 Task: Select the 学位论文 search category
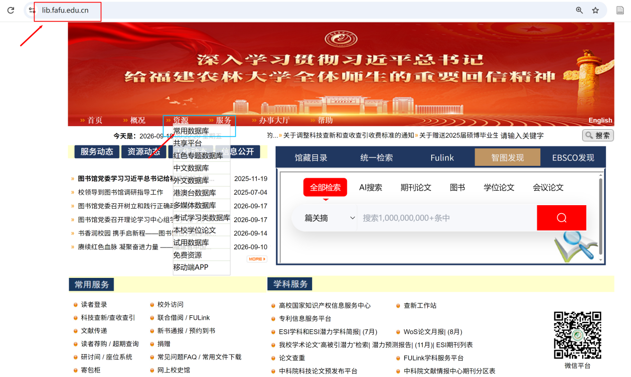point(499,187)
